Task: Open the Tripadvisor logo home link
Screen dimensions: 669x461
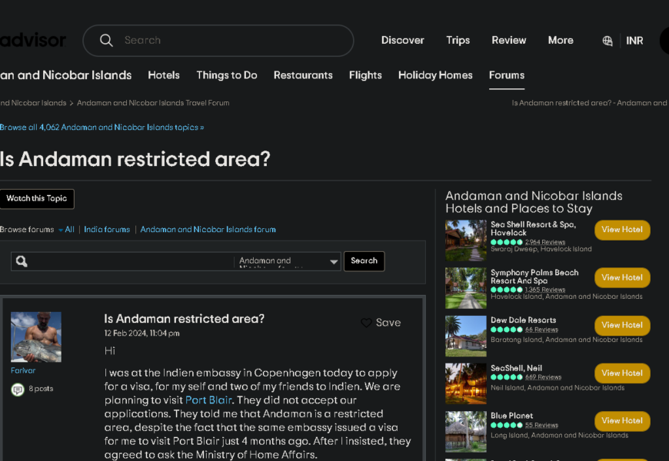Action: click(x=33, y=40)
